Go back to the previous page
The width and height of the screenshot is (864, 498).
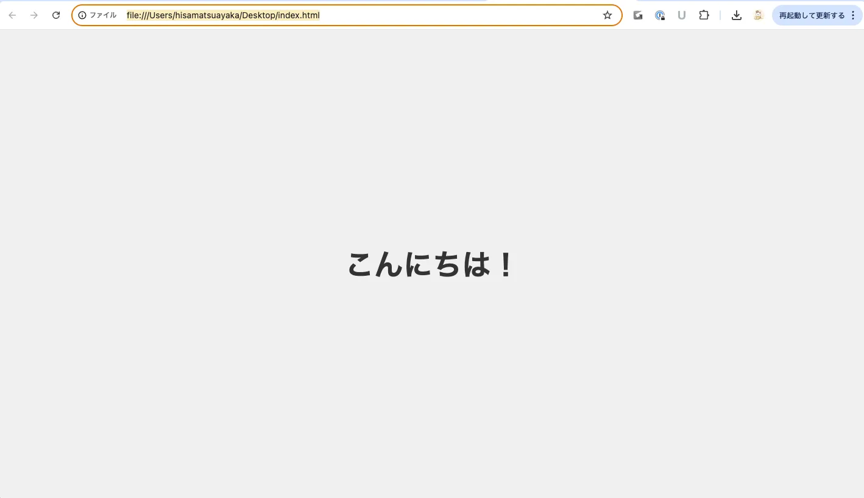pos(12,15)
